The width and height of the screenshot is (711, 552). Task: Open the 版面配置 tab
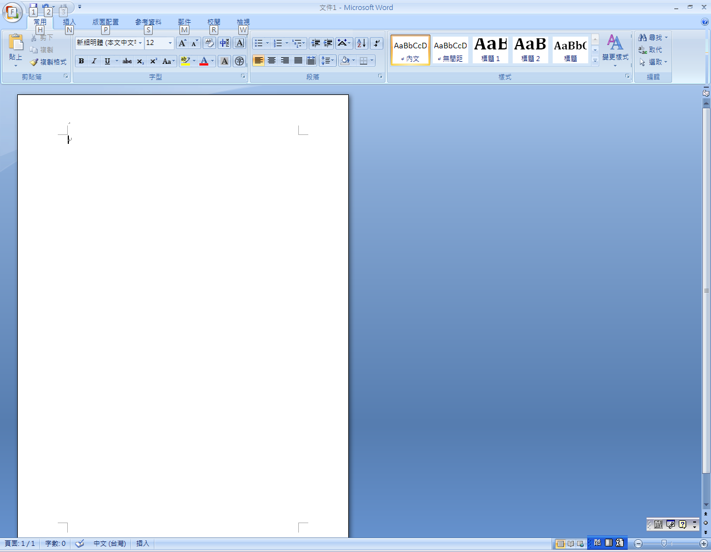106,22
